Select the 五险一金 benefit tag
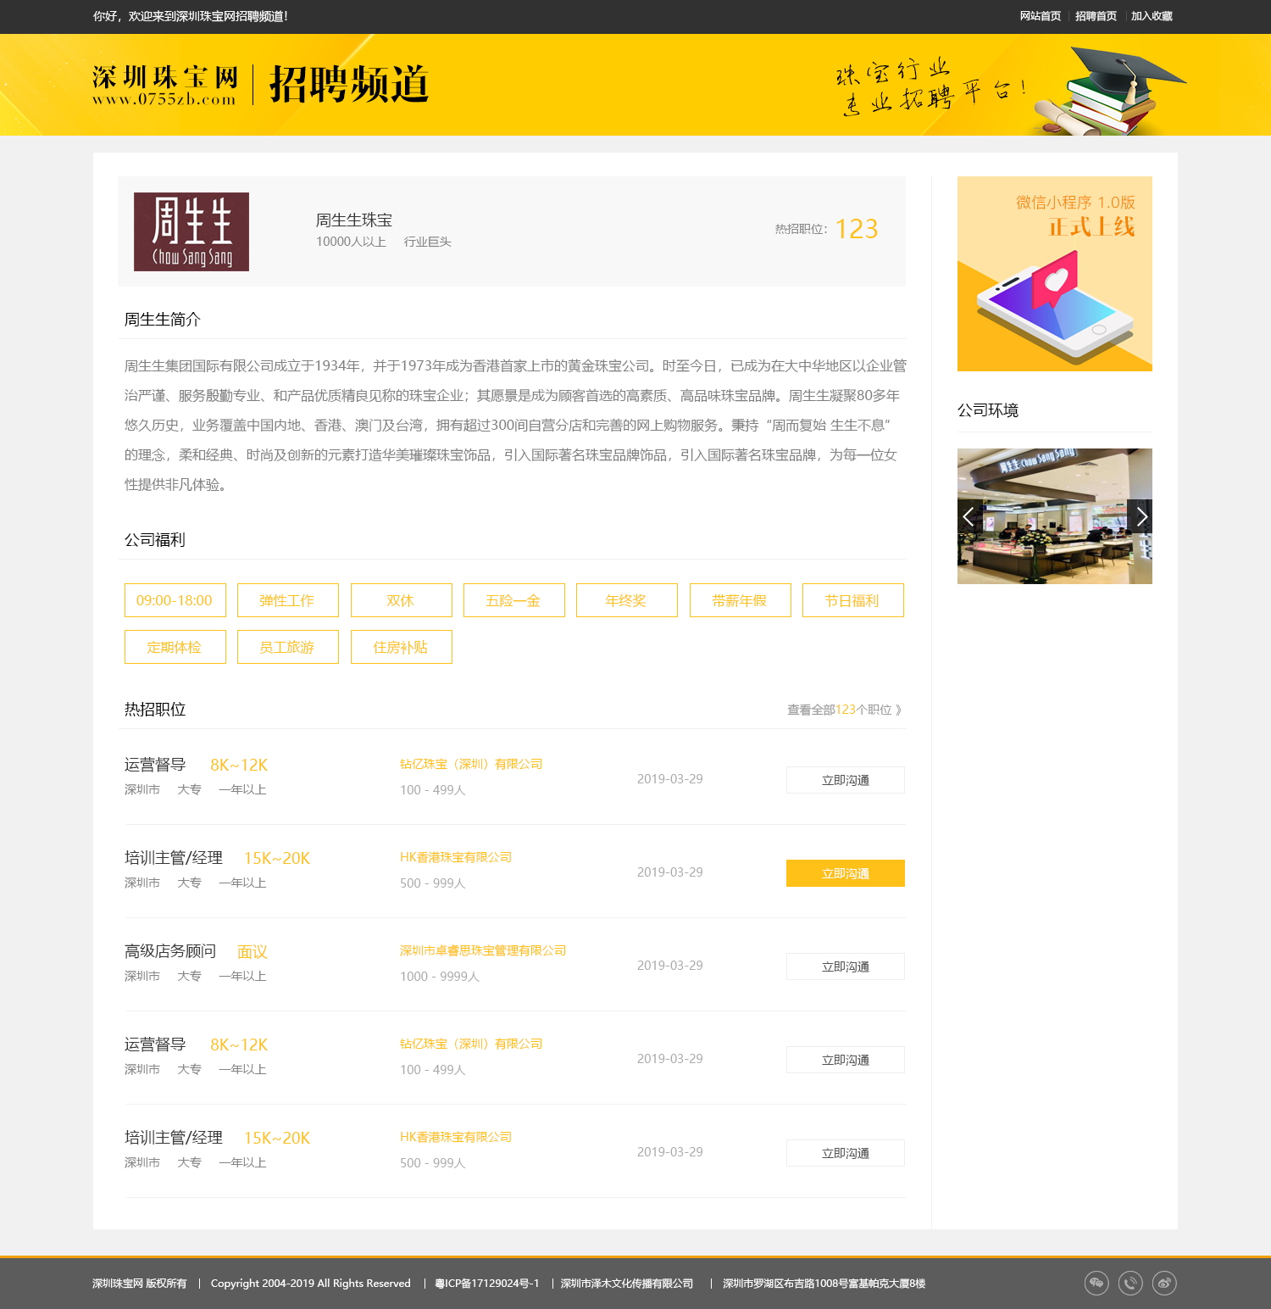 513,600
